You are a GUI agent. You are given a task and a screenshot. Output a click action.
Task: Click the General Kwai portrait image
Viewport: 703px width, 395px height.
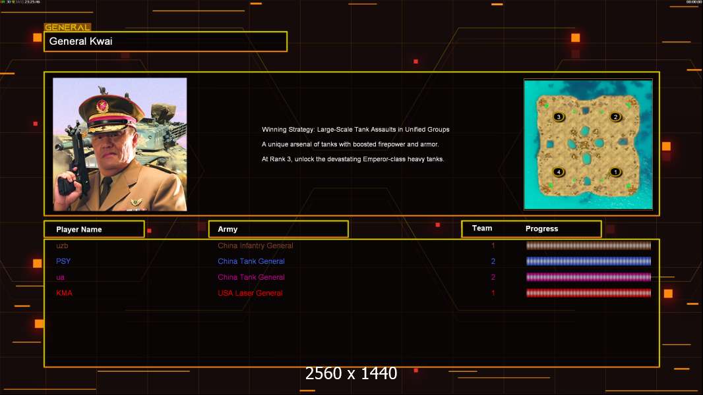tap(120, 144)
